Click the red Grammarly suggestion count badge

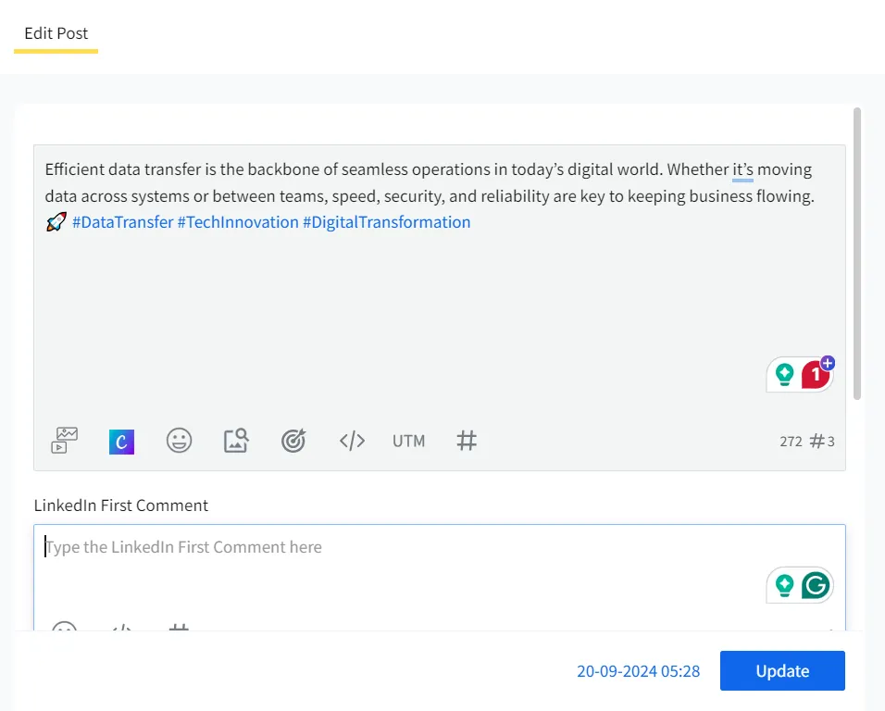click(x=814, y=375)
